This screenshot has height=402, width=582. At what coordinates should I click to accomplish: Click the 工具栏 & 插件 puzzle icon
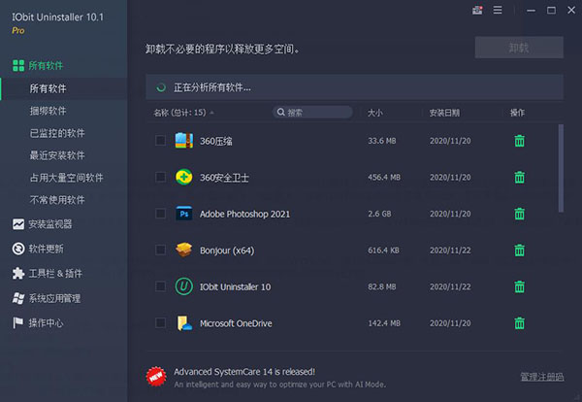click(x=18, y=274)
